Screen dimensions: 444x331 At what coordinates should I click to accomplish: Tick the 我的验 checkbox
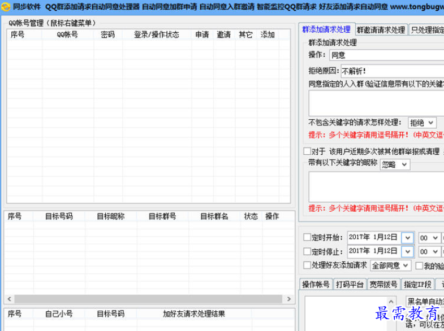coord(419,265)
